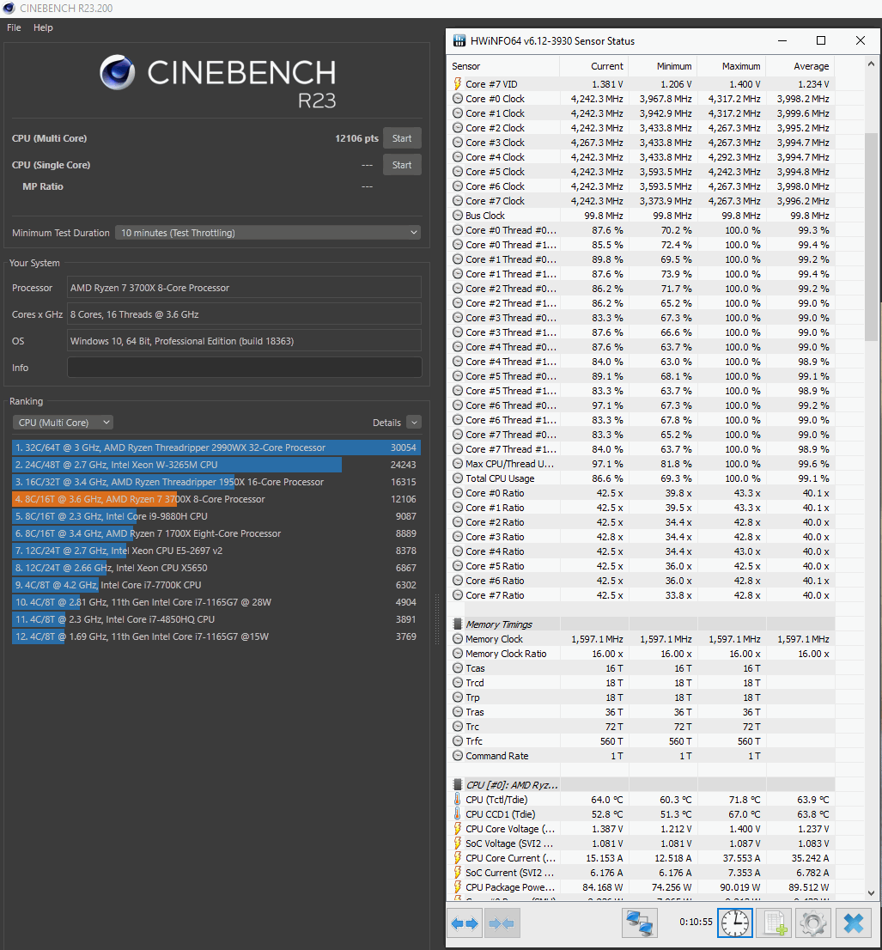Click the Cinebench title bar icon

coord(9,9)
